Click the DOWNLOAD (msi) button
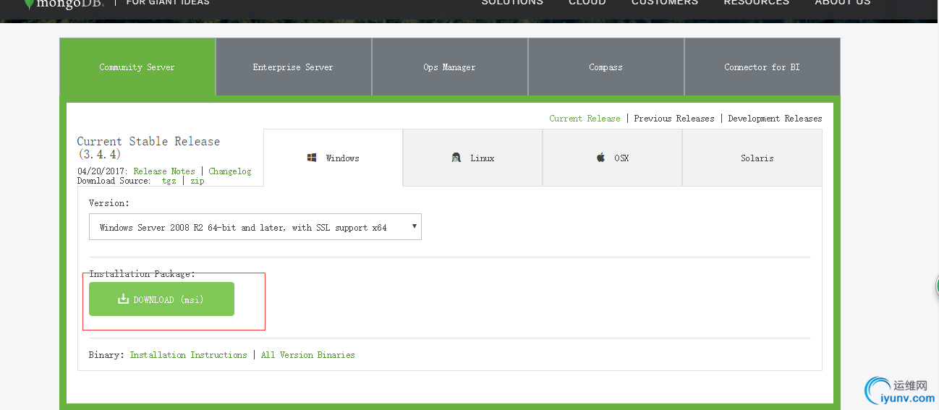Screen dimensions: 939x410 (161, 299)
